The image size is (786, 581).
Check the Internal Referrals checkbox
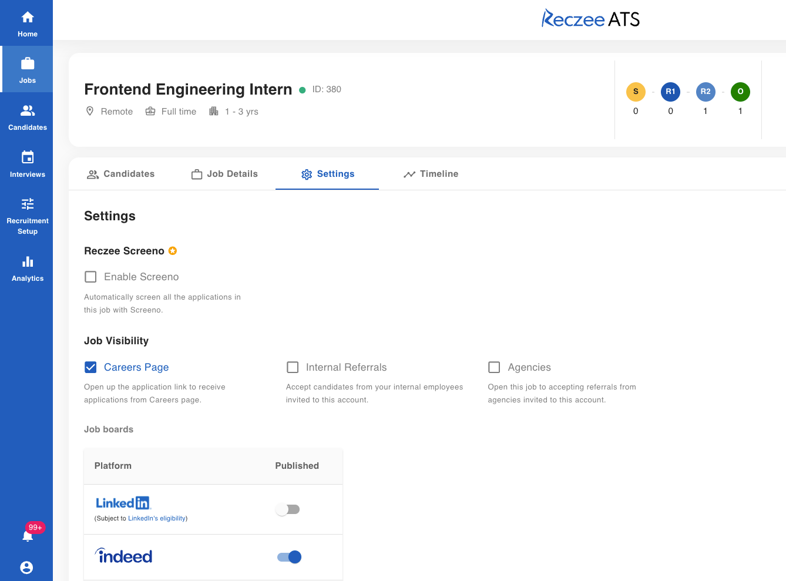(x=293, y=367)
